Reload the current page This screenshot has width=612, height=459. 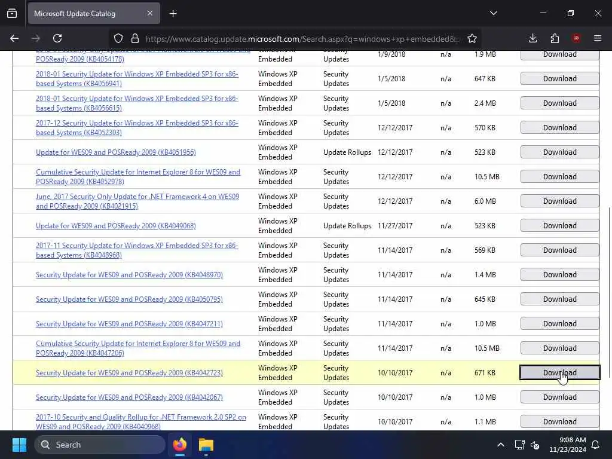point(57,38)
